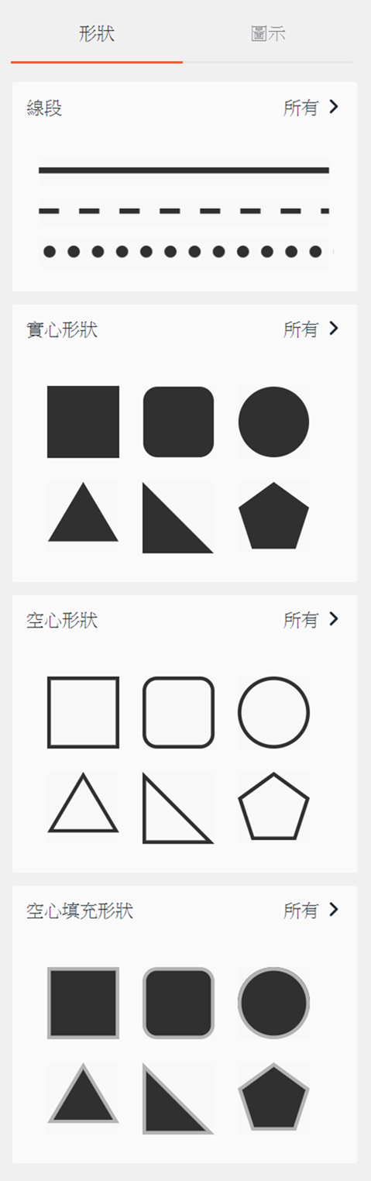Expand all shapes in 實心形狀 section
371x1181 pixels.
point(311,329)
